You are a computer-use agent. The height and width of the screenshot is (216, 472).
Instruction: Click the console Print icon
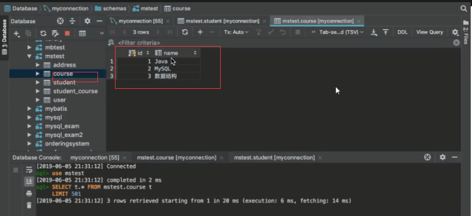pos(29,193)
